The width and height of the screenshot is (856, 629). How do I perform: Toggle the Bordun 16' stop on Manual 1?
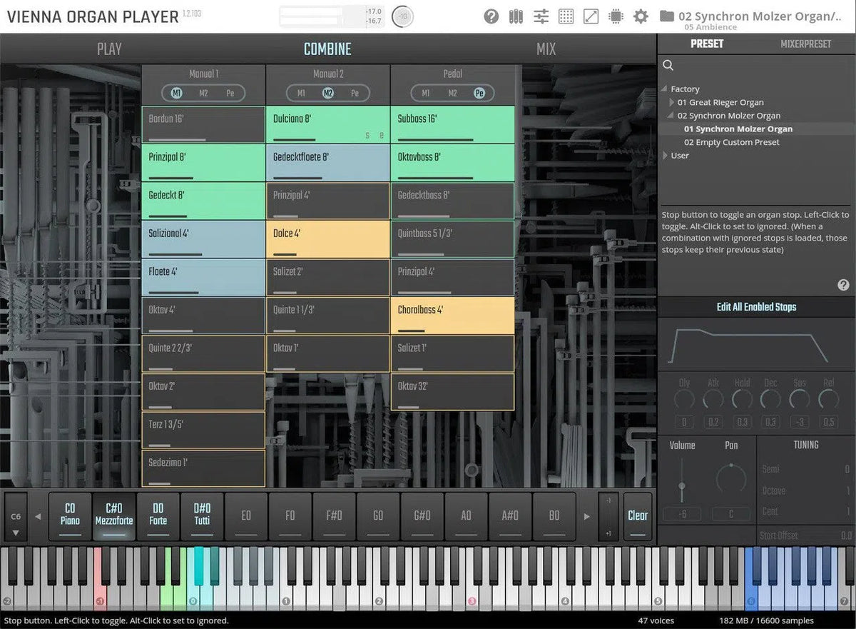(203, 125)
